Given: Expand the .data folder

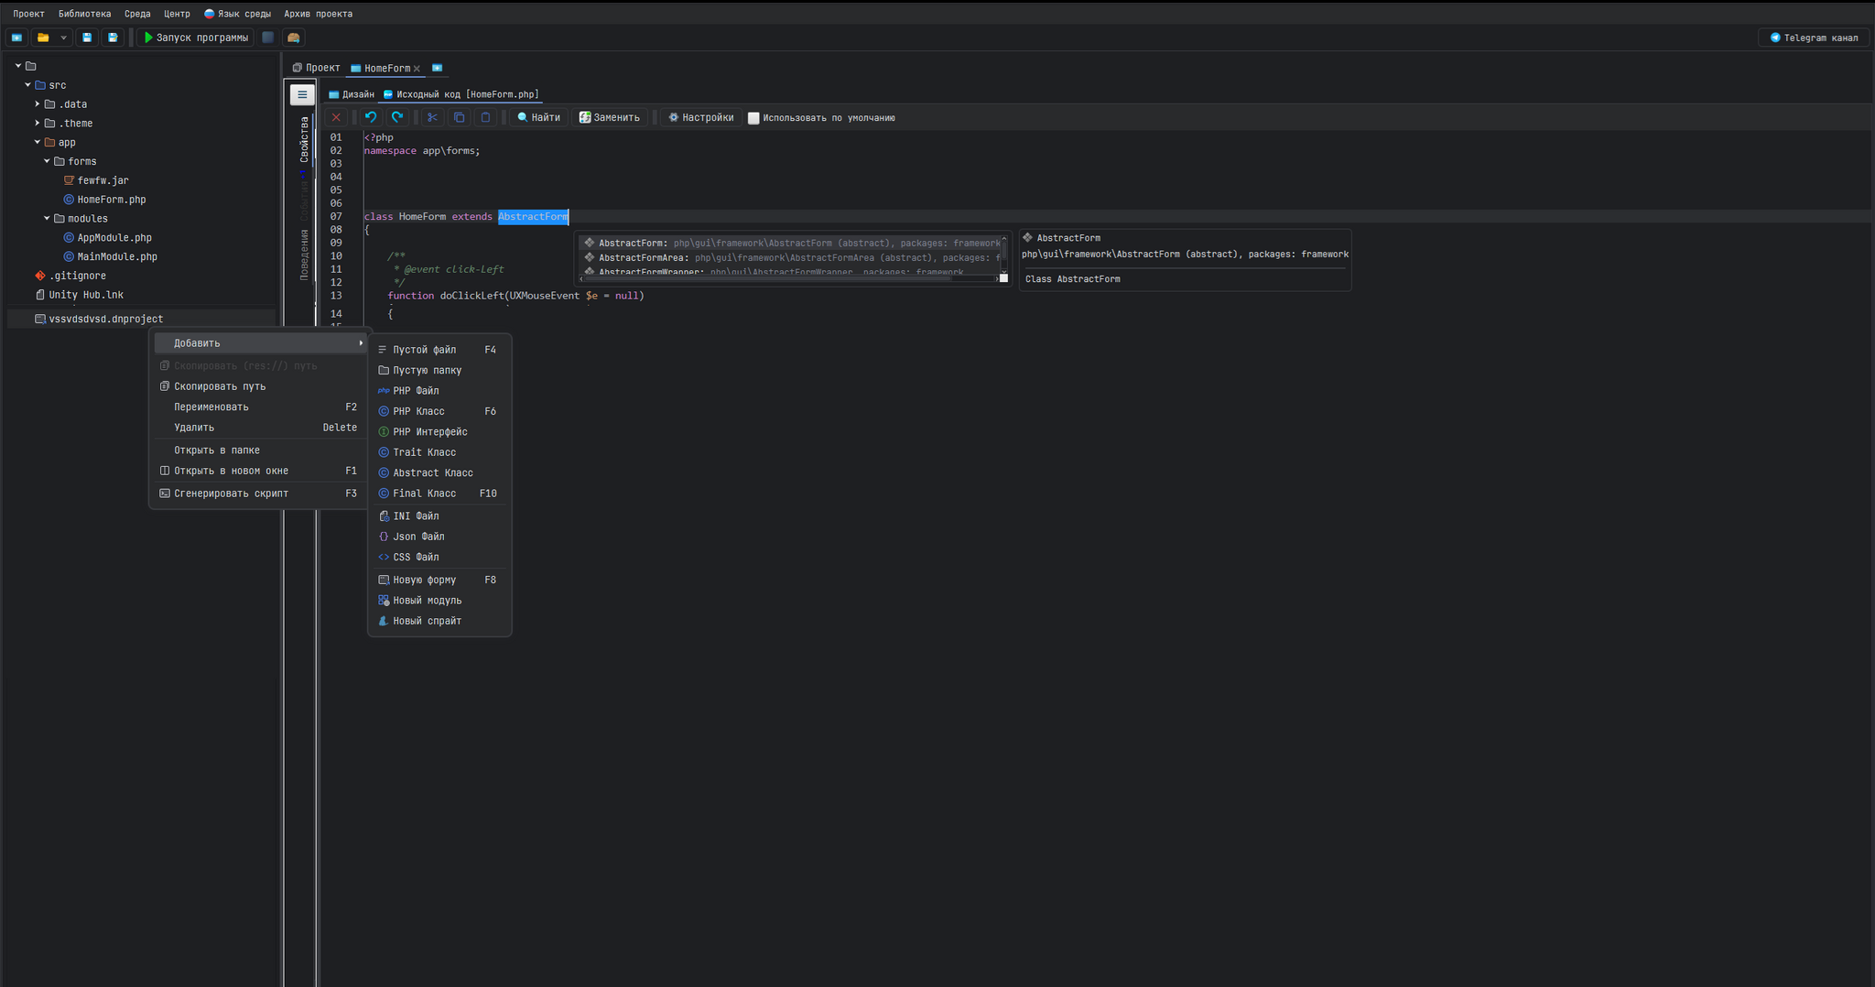Looking at the screenshot, I should coord(38,104).
